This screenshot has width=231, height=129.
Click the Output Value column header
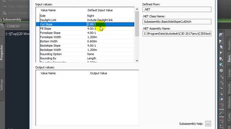[99, 73]
